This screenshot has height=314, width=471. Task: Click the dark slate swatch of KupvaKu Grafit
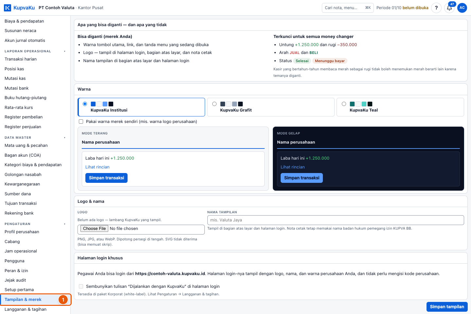223,104
